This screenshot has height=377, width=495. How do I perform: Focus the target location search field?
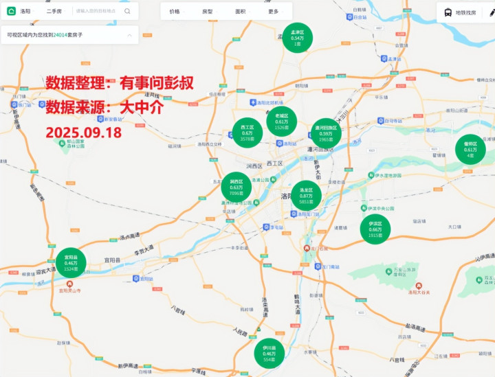(x=96, y=11)
